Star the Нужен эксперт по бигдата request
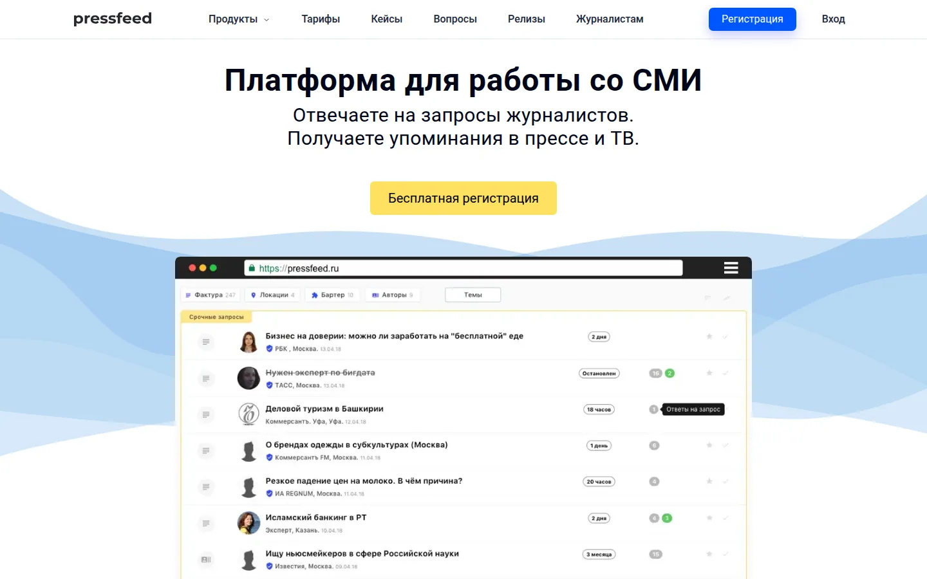Screen dimensions: 927x579 coord(709,373)
